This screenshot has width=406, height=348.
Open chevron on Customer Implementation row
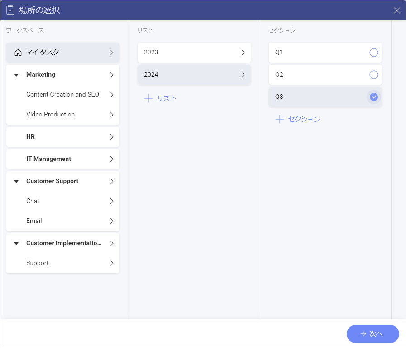pos(112,243)
